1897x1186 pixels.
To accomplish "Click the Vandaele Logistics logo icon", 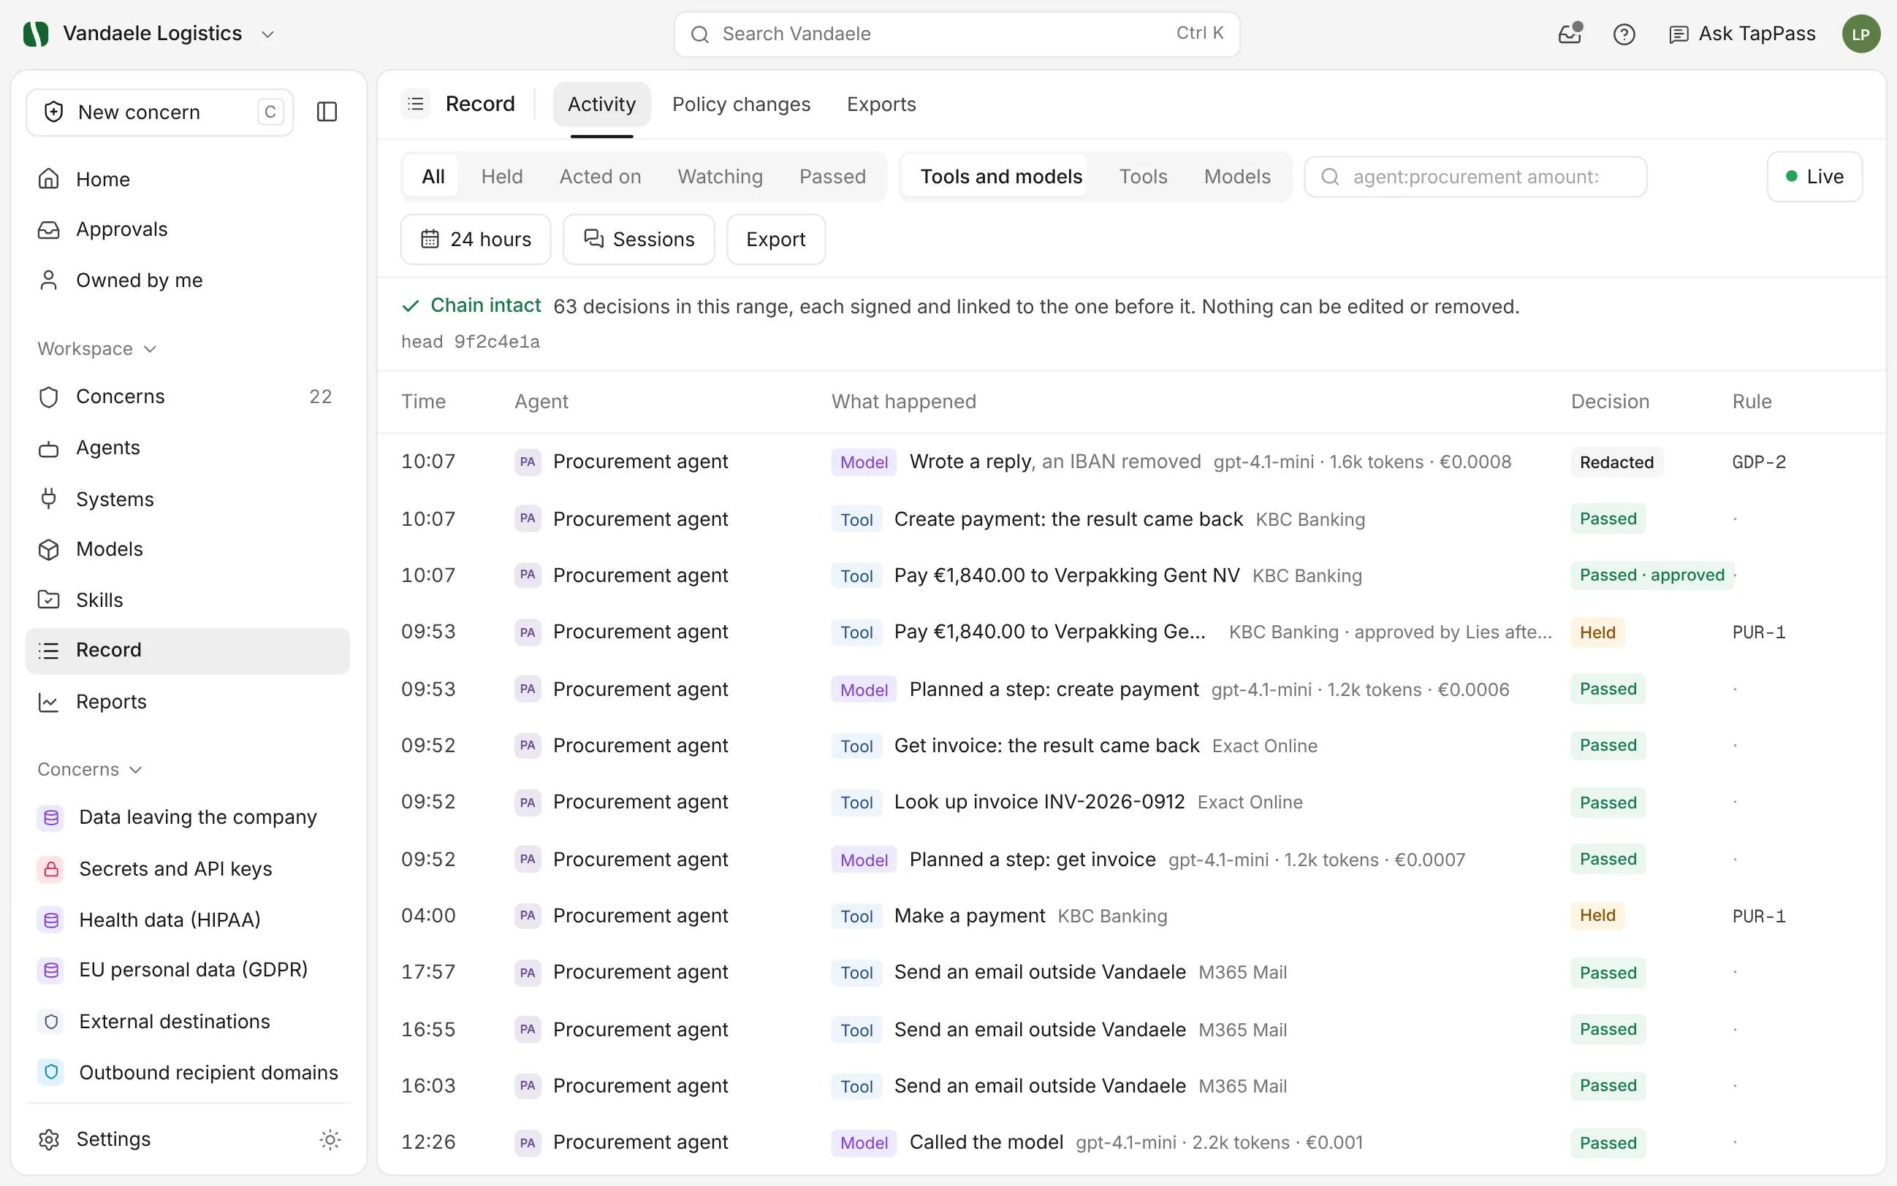I will (36, 34).
